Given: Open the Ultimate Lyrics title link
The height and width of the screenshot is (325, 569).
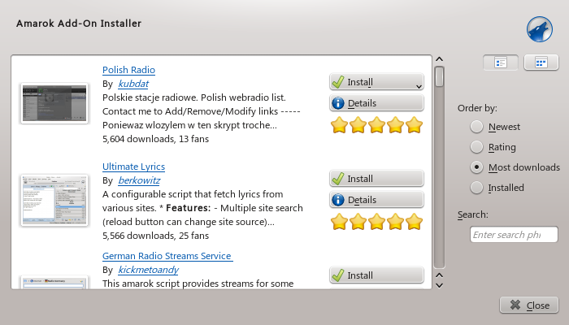Looking at the screenshot, I should click(x=133, y=167).
